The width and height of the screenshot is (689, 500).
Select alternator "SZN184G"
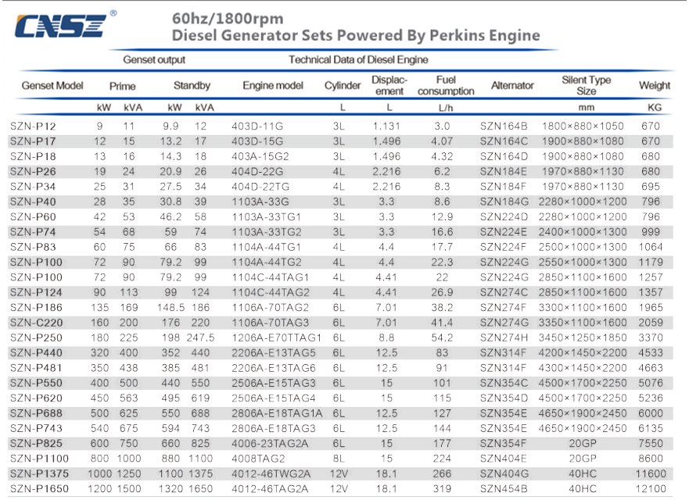pos(504,202)
